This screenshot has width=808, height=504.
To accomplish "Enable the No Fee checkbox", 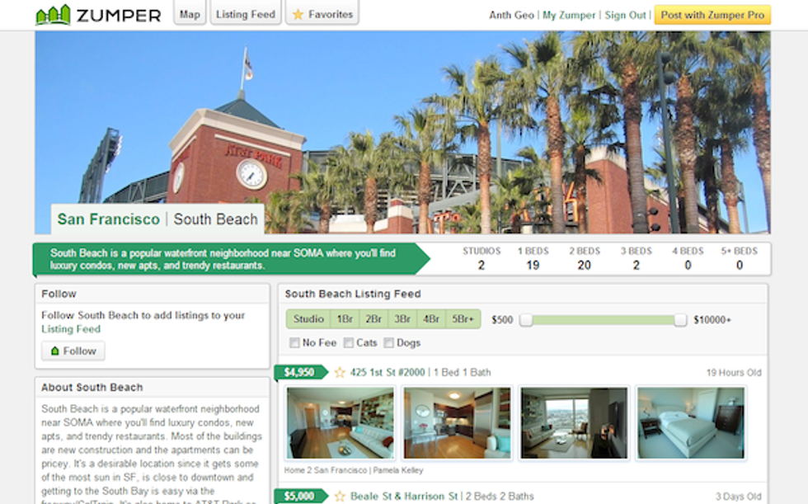I will [x=294, y=342].
